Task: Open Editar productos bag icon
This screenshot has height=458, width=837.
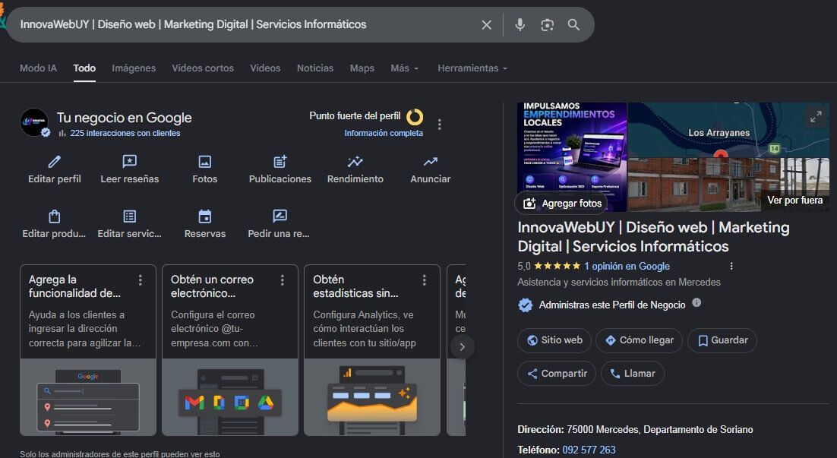Action: 55,216
